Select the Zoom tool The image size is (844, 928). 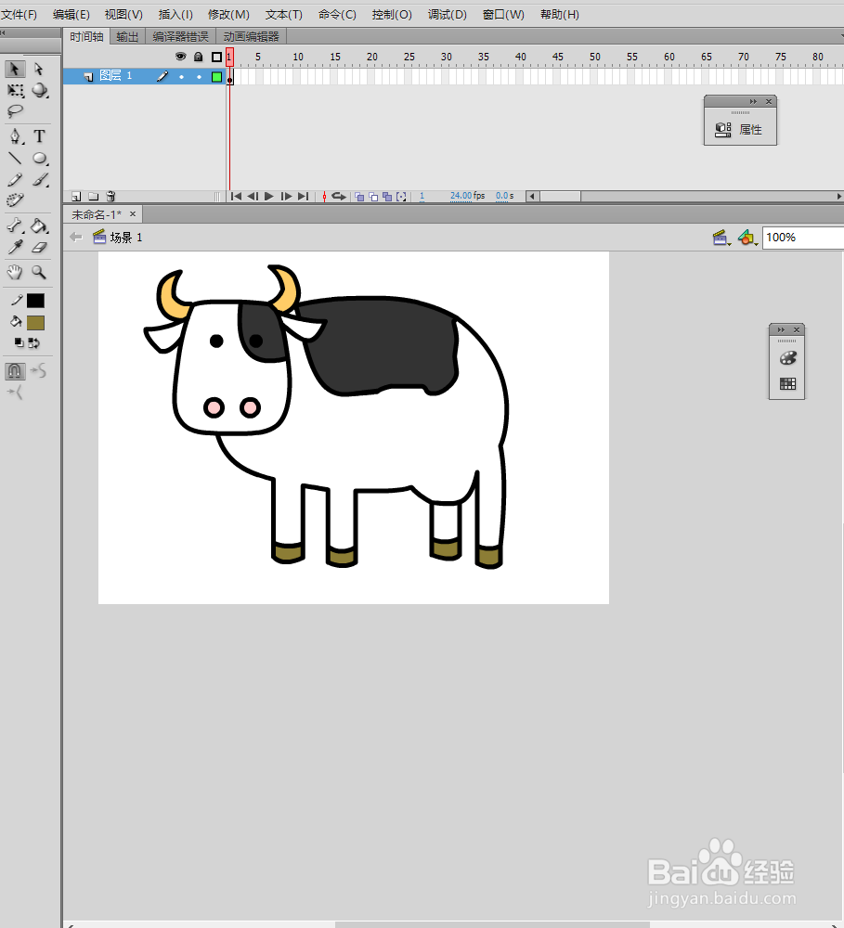pos(40,272)
